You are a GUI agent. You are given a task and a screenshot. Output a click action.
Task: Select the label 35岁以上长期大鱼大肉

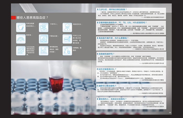[x=77, y=39]
